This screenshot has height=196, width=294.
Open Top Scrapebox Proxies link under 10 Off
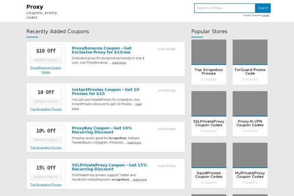(x=46, y=109)
